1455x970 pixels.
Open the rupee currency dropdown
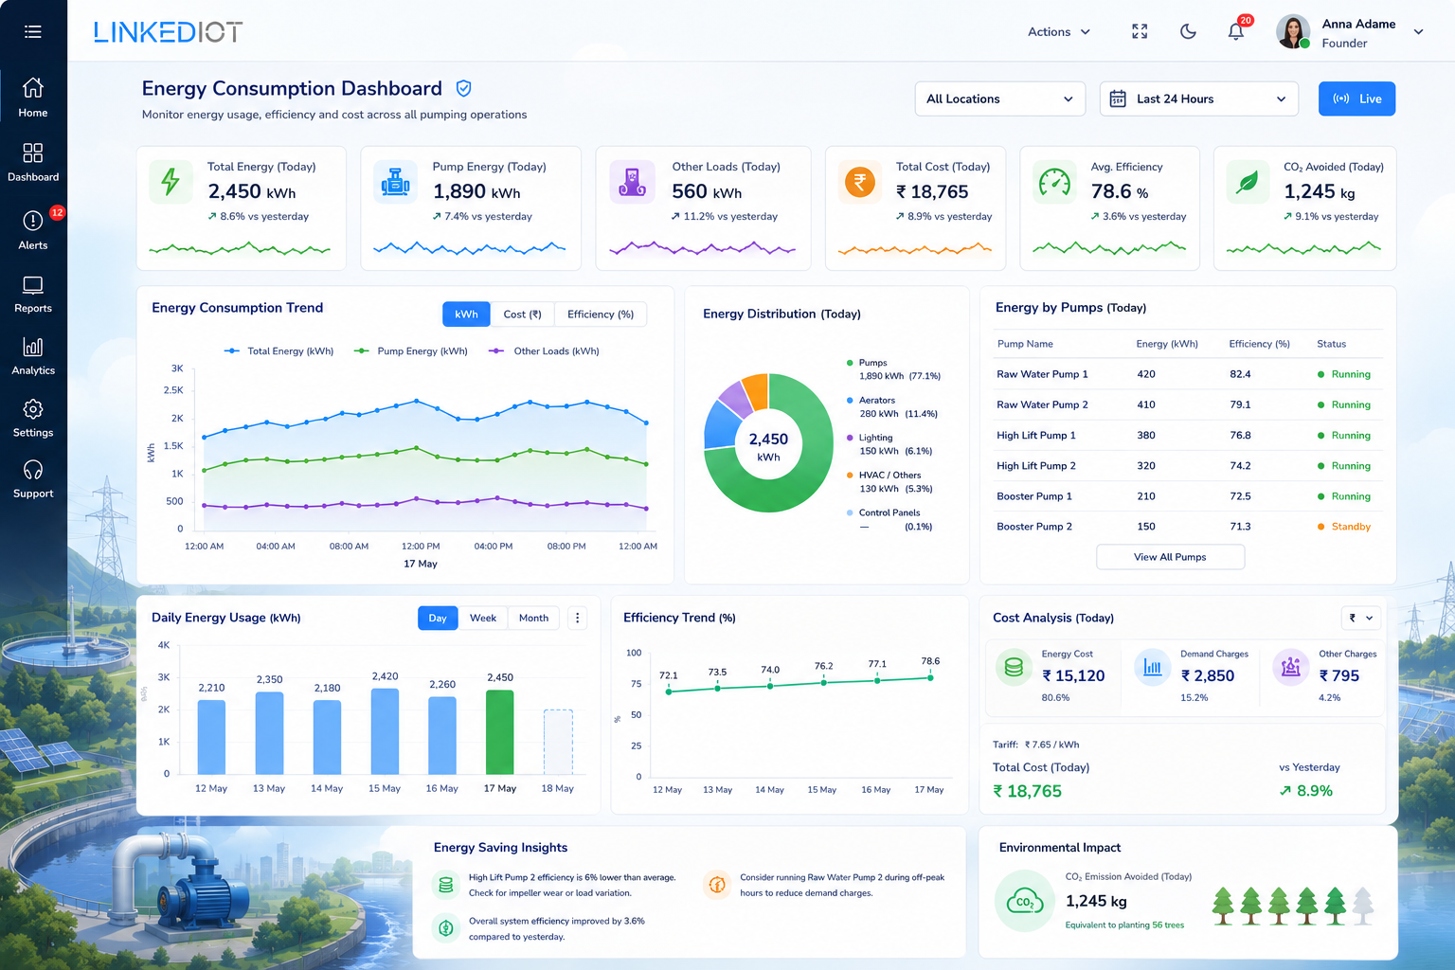click(1363, 618)
